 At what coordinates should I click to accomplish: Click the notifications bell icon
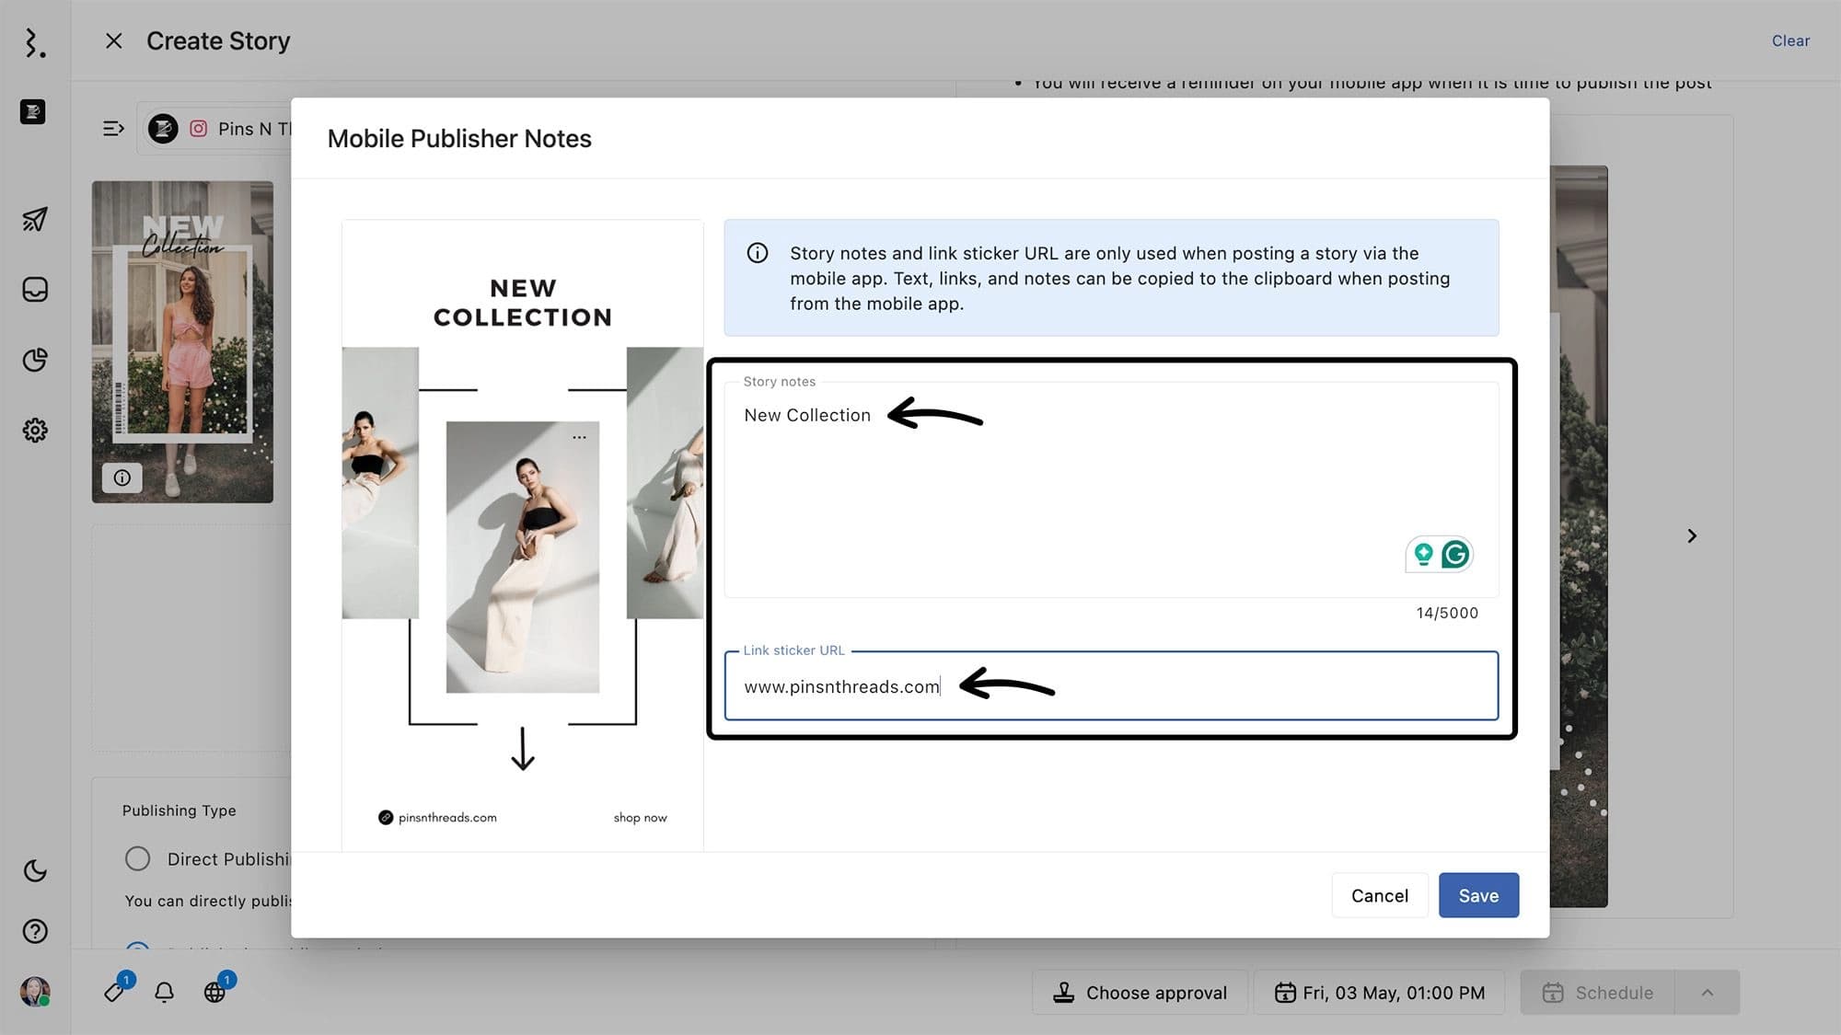point(164,992)
